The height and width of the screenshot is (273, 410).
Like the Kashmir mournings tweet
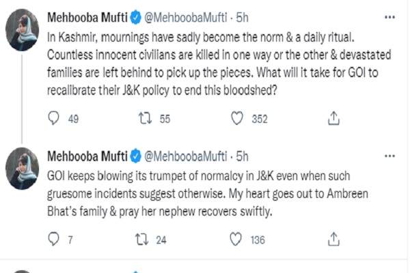237,119
